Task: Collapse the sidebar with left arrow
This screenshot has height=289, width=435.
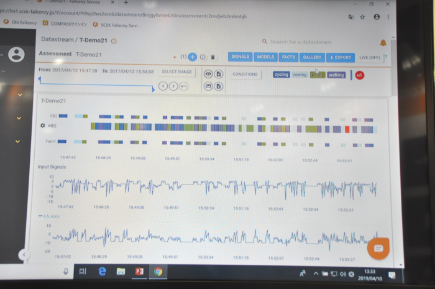Action: (x=24, y=255)
